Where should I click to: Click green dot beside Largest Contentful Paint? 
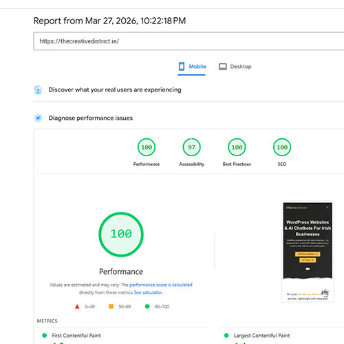pos(226,335)
